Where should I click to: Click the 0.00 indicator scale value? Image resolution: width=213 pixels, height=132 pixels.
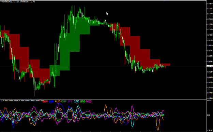pyautogui.click(x=208, y=115)
